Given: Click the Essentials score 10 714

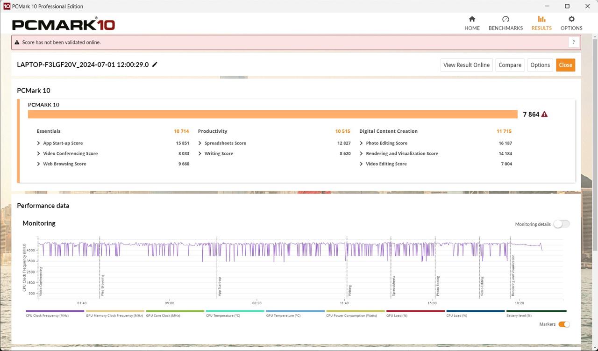Looking at the screenshot, I should [181, 131].
